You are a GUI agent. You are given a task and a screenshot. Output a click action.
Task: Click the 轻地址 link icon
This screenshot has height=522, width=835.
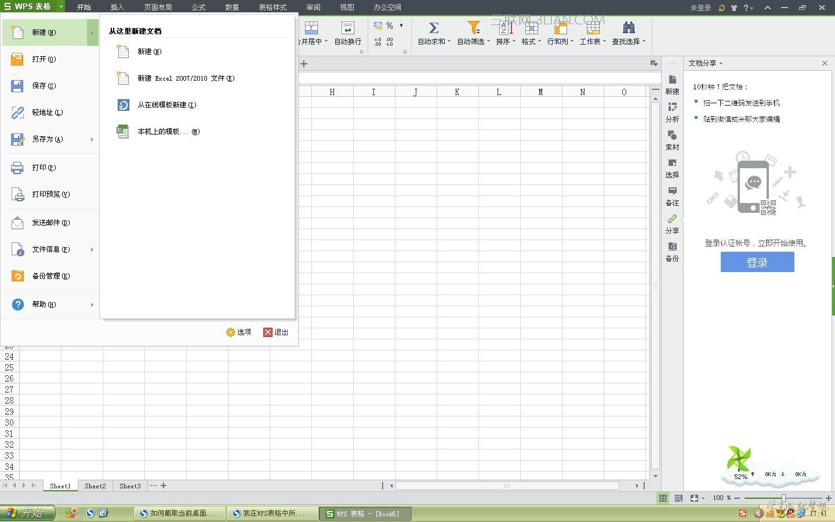tap(17, 113)
